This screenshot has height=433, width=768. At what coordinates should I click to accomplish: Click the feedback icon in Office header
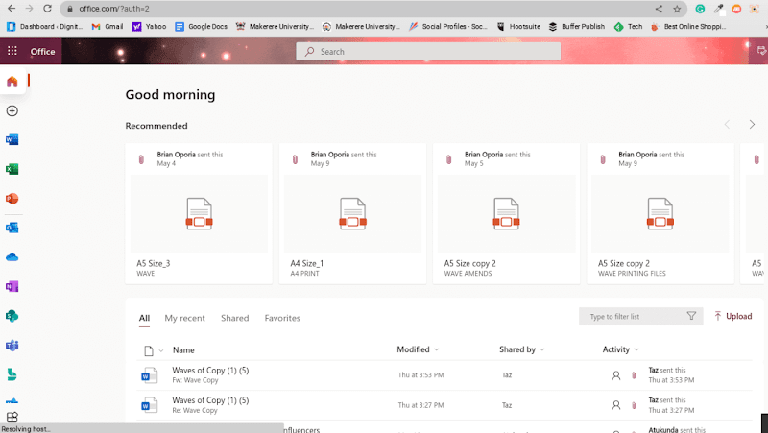(761, 51)
